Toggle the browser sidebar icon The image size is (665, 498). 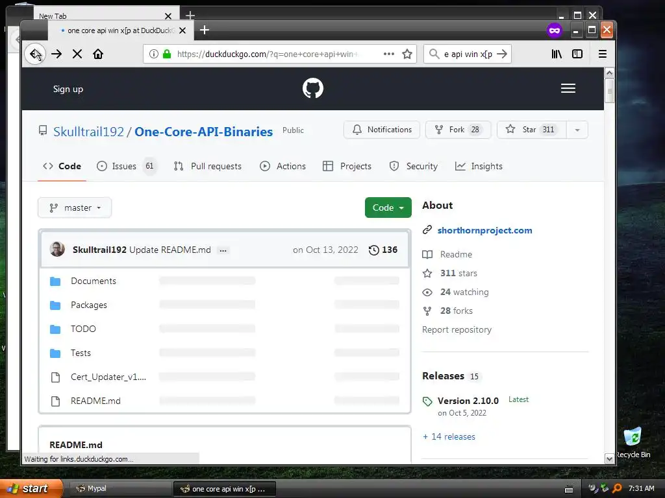pyautogui.click(x=577, y=54)
